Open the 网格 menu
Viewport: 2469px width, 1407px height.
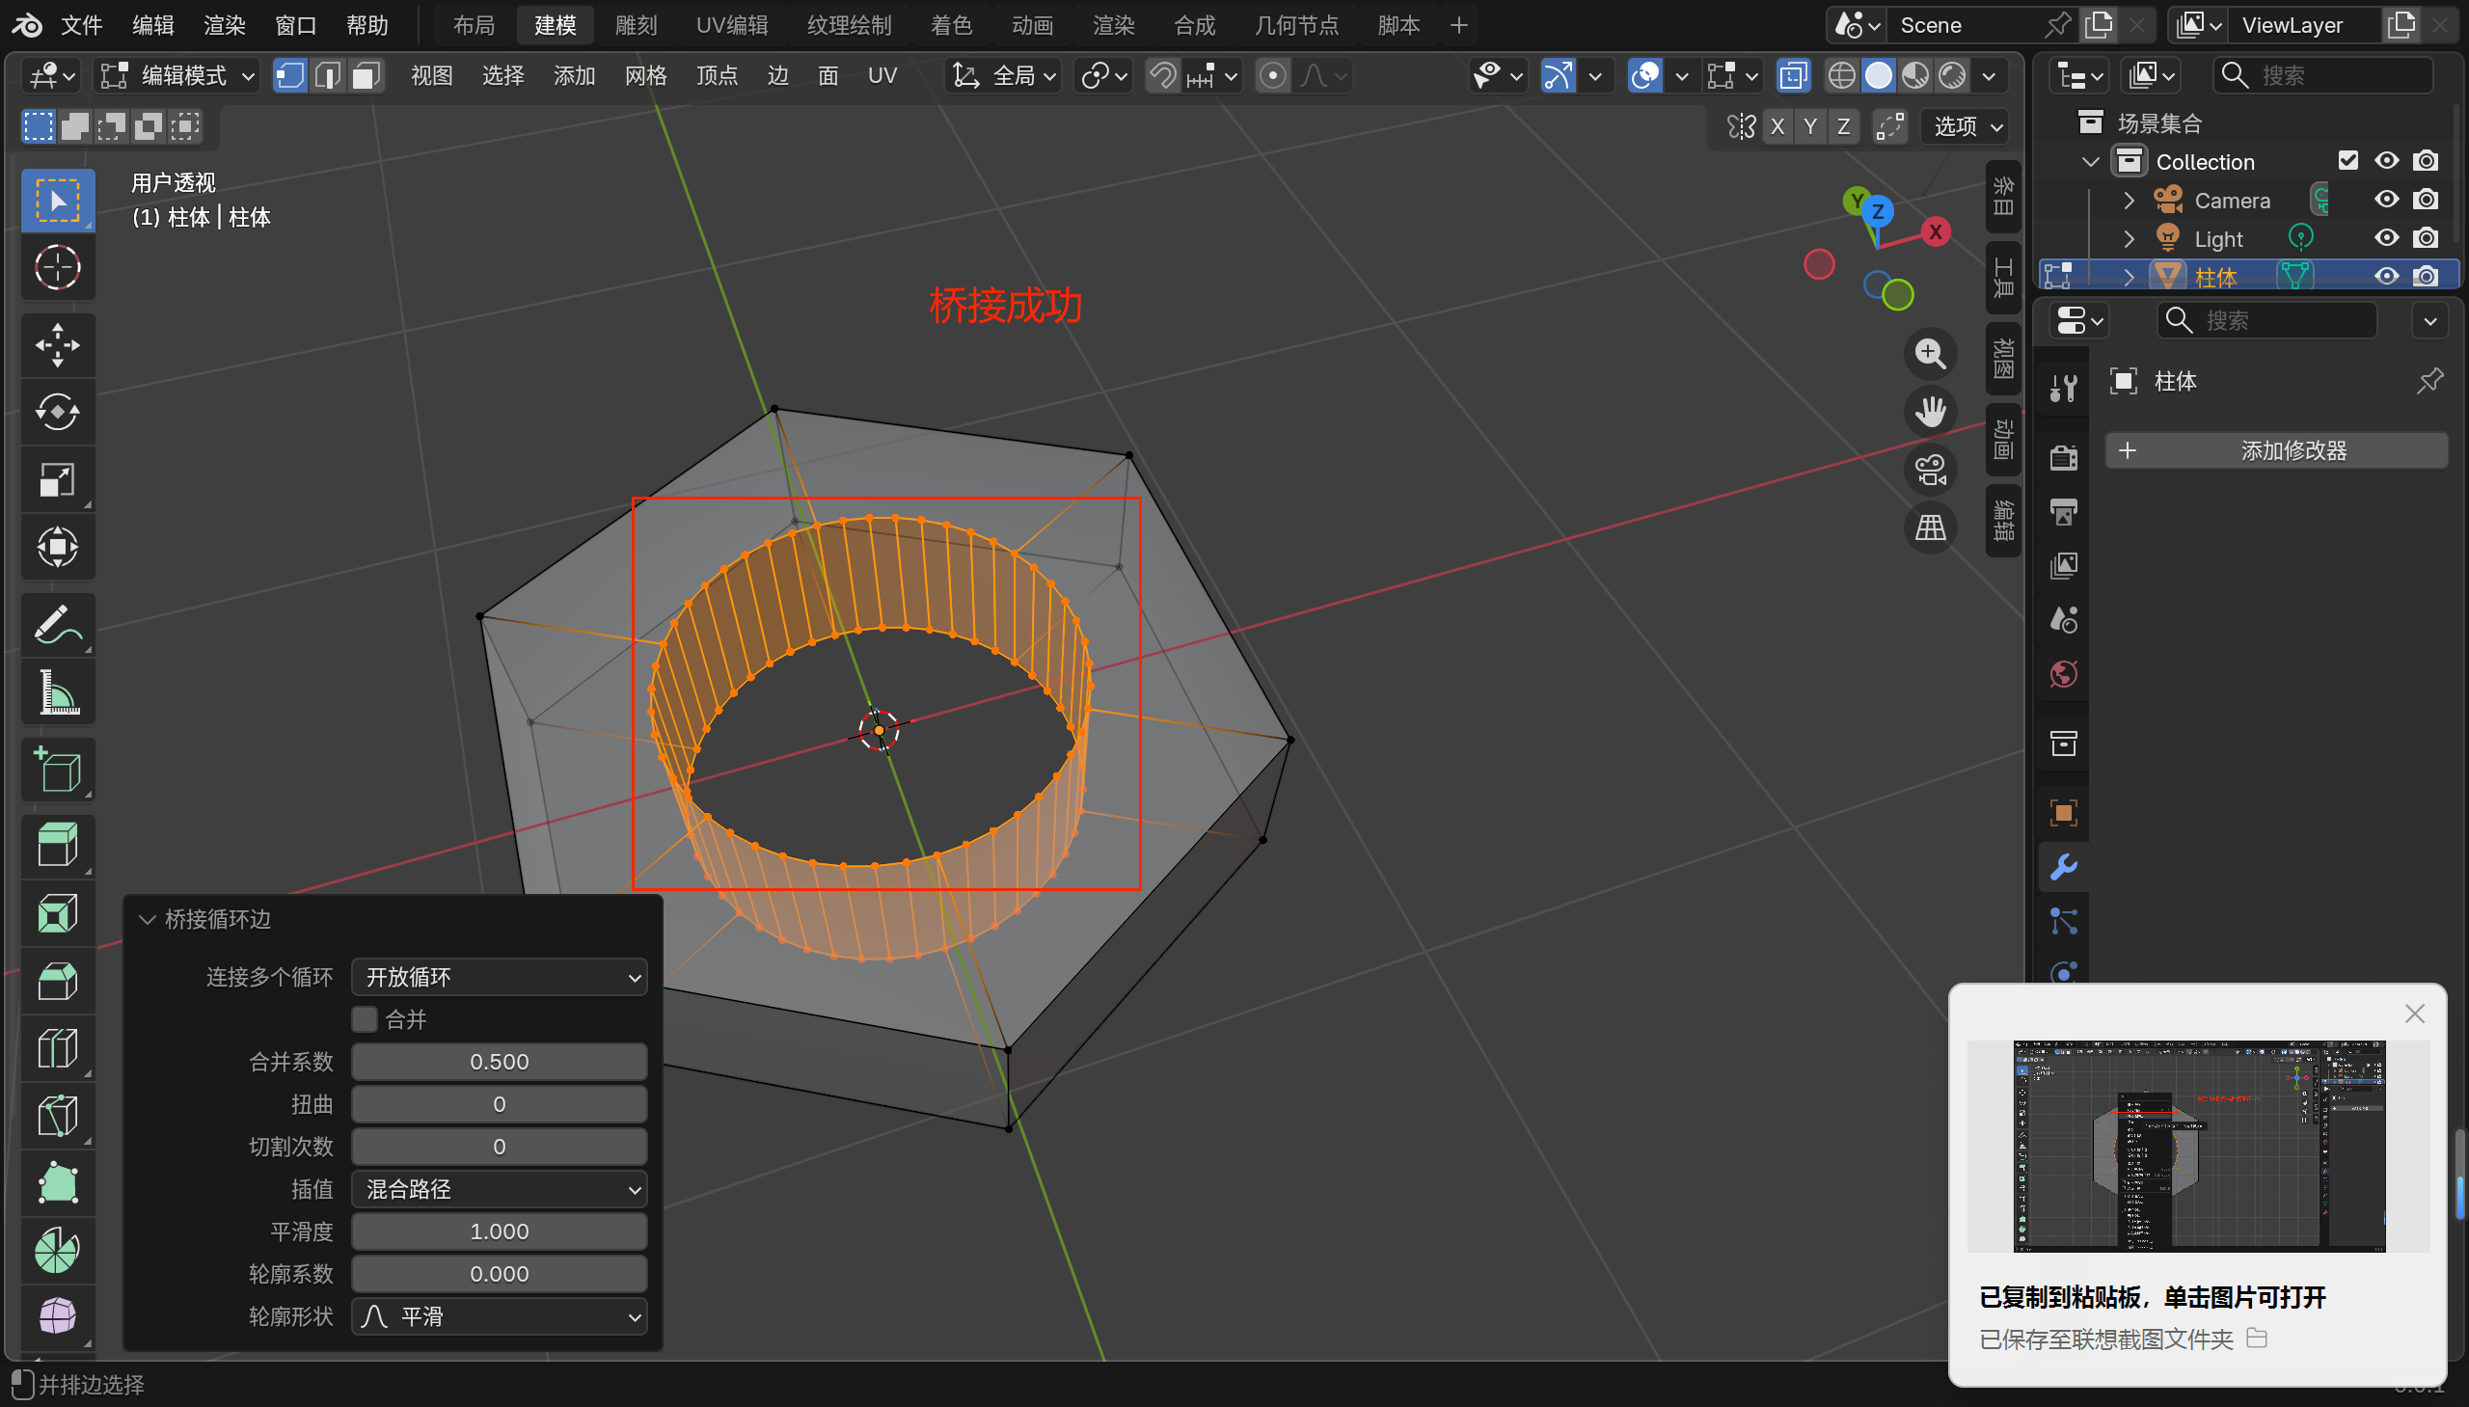click(645, 75)
